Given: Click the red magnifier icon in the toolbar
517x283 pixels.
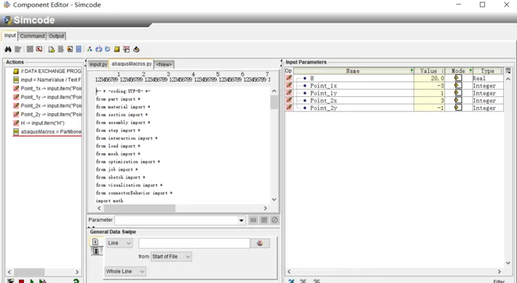Looking at the screenshot, I should (x=39, y=49).
